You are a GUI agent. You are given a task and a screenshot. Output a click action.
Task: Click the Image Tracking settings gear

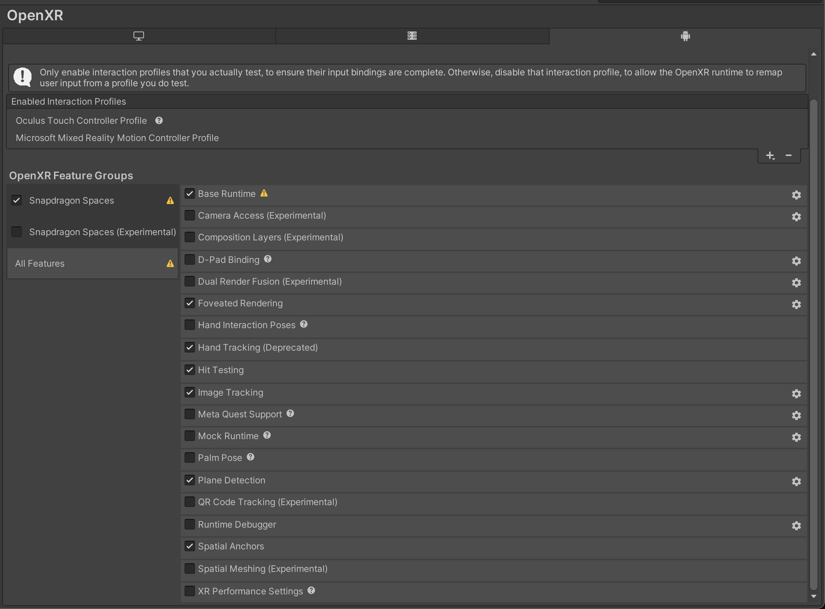pyautogui.click(x=796, y=394)
